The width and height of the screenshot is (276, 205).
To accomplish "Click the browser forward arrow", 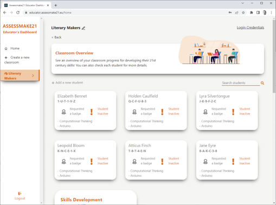I will coord(11,12).
